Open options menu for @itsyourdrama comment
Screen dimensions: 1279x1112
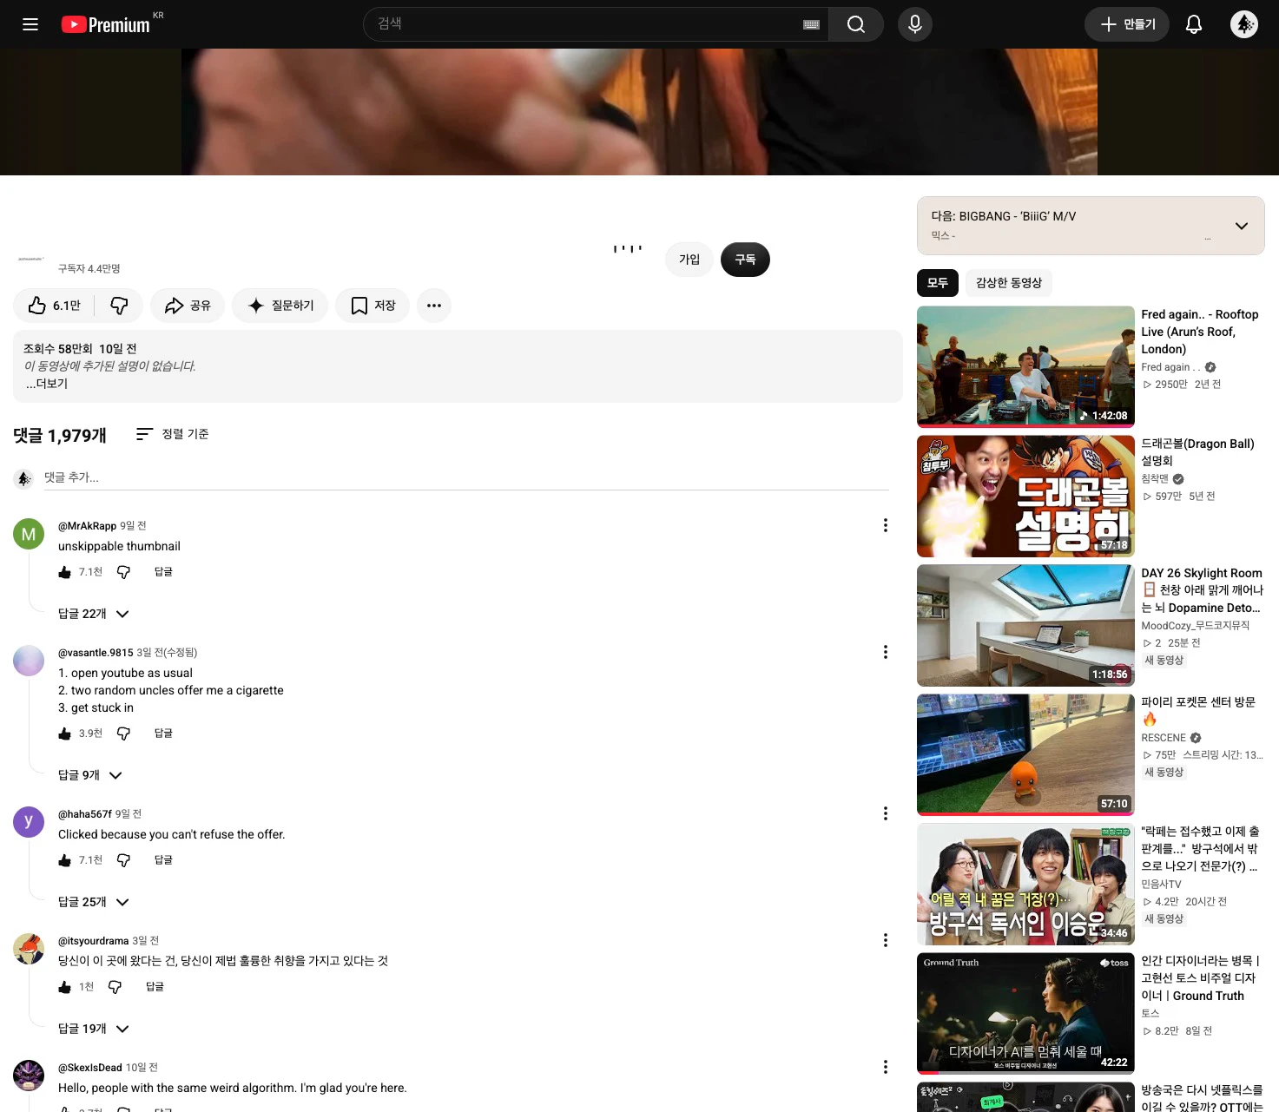point(885,940)
